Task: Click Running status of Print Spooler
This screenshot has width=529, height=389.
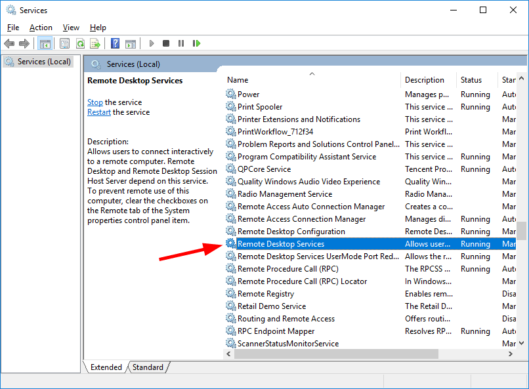Action: [475, 106]
